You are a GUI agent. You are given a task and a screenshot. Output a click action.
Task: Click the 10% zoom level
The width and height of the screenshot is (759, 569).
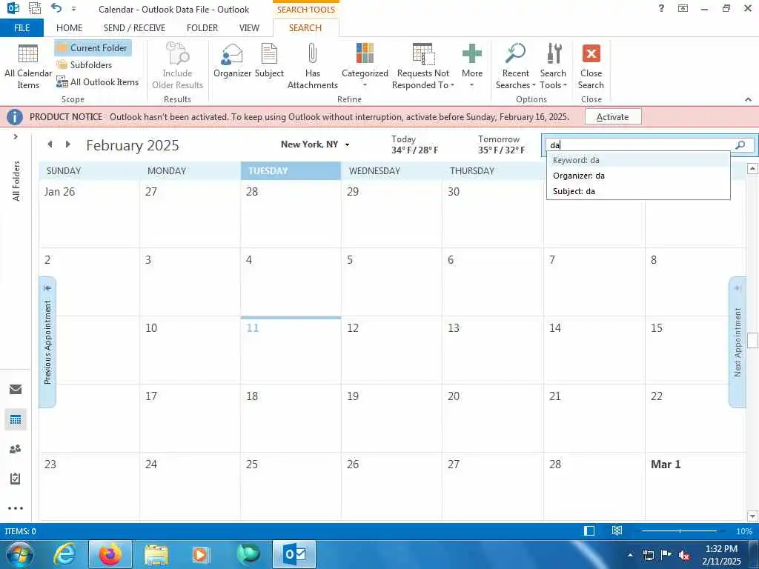point(744,531)
